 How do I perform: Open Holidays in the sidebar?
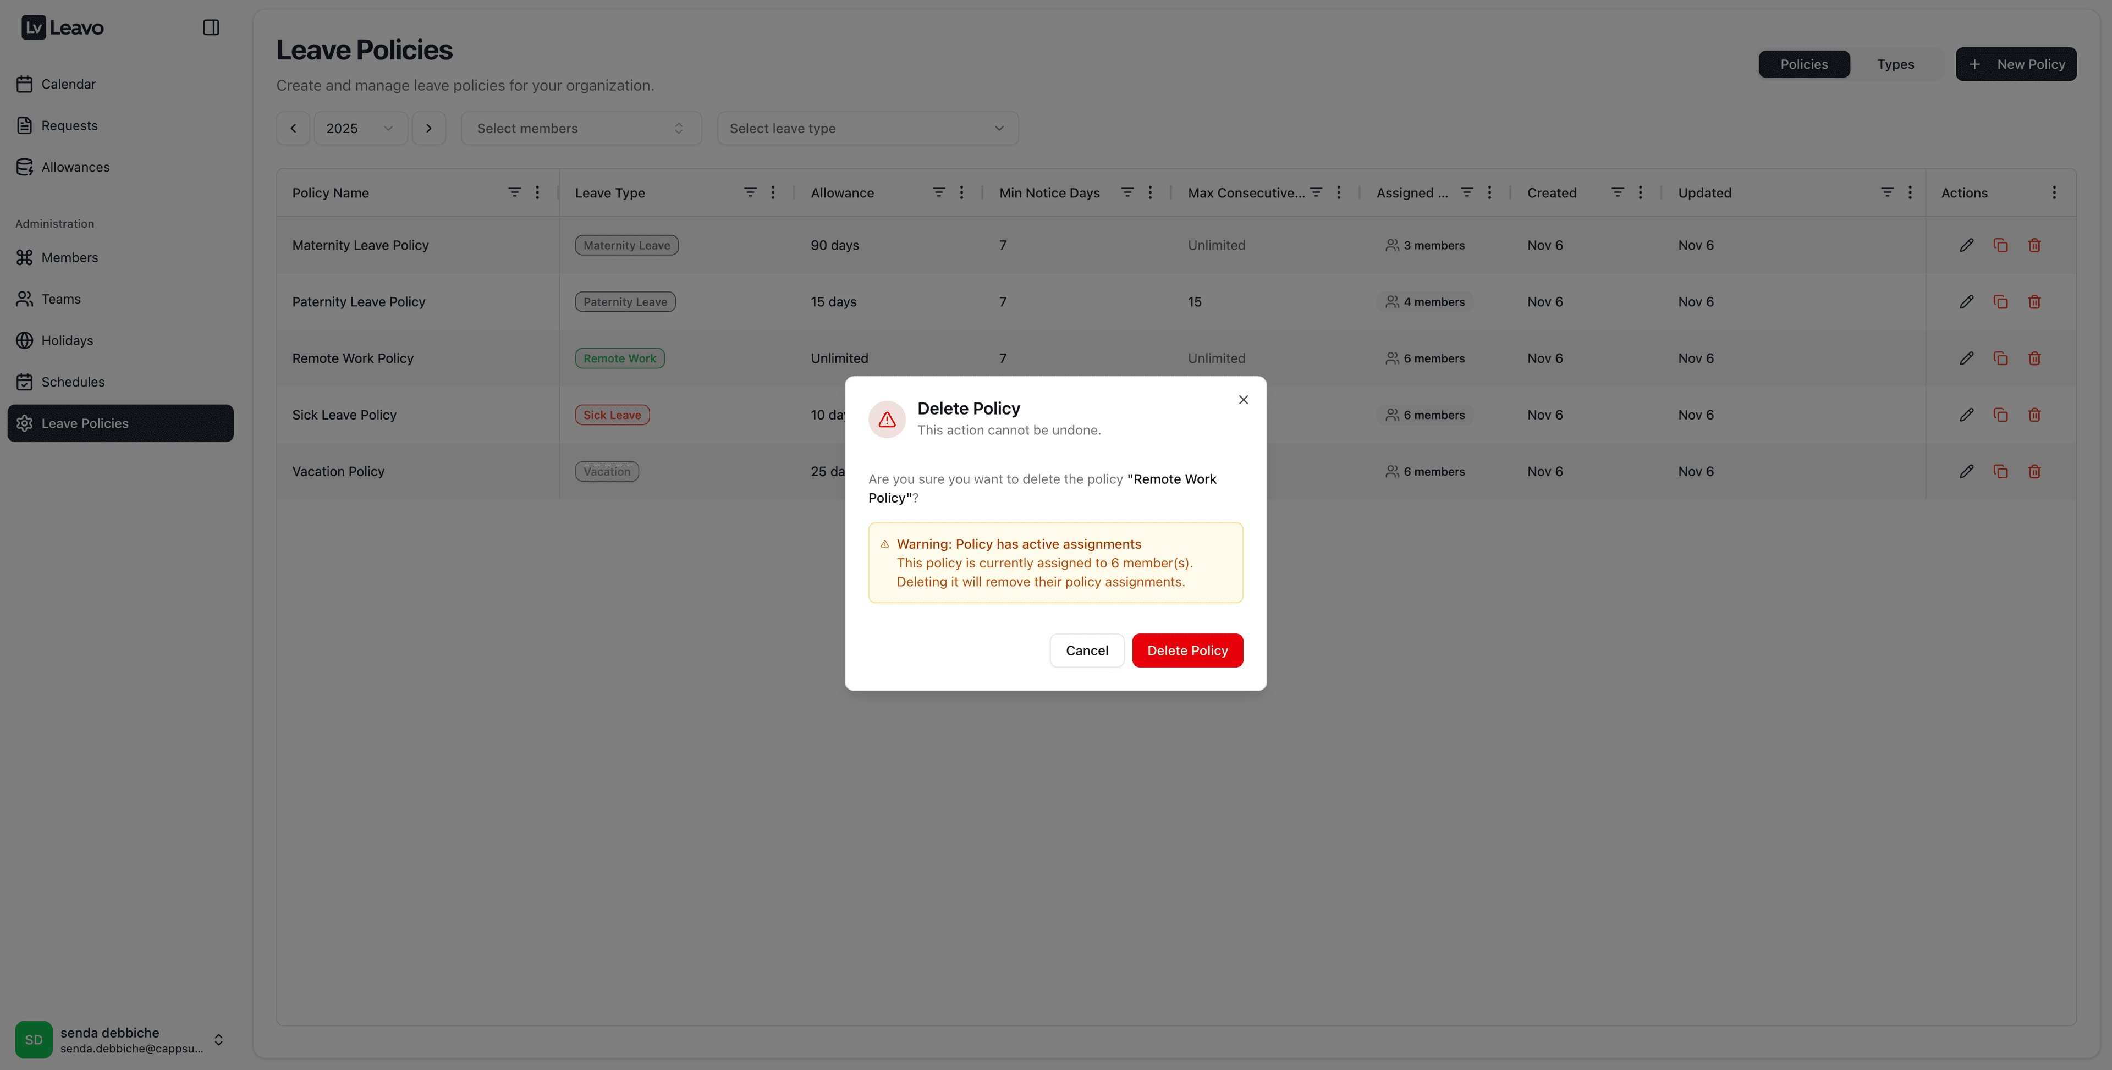pos(67,340)
